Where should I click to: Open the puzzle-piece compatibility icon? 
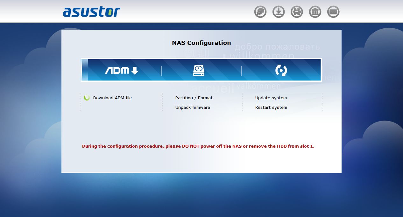click(297, 12)
